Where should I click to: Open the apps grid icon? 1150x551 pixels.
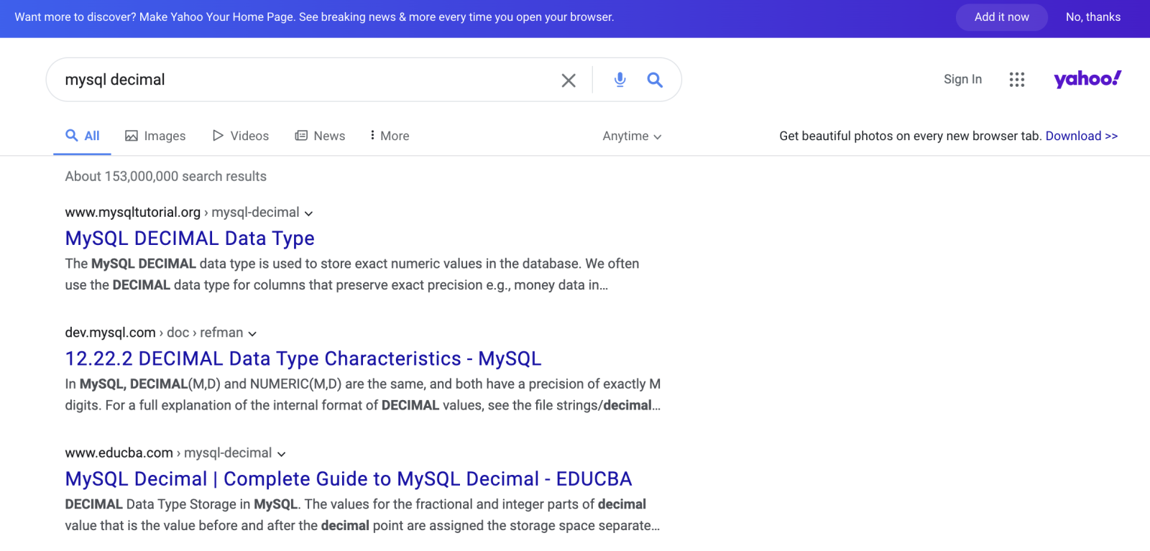point(1016,80)
